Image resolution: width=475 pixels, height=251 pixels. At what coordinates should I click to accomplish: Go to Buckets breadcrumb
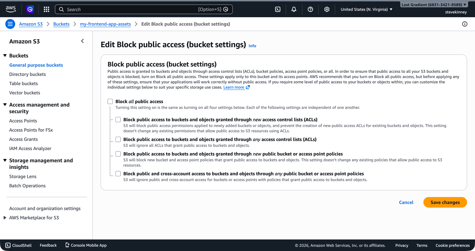click(61, 24)
